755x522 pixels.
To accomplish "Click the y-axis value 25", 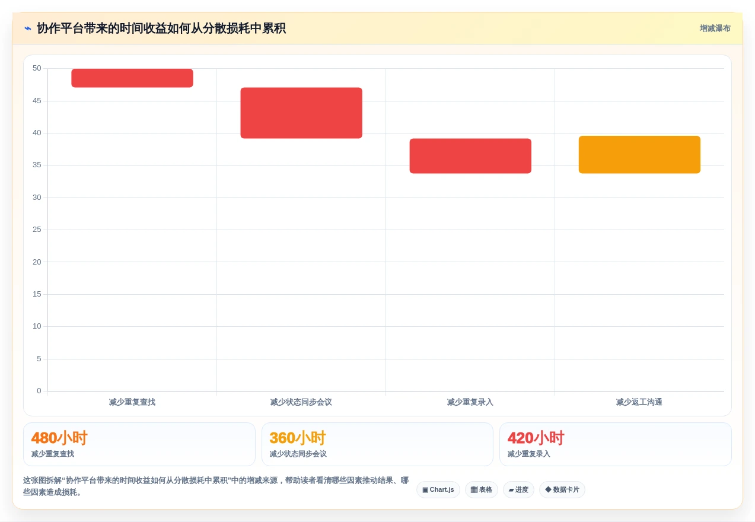I will coord(37,230).
